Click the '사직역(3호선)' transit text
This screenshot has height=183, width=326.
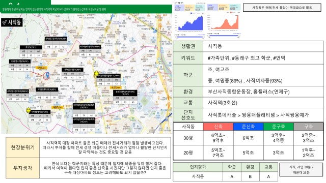223,103
